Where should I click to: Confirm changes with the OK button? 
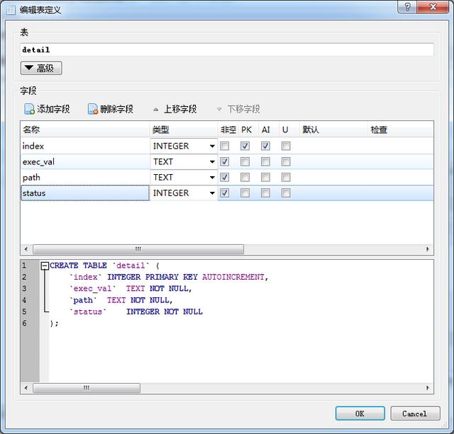(x=360, y=413)
